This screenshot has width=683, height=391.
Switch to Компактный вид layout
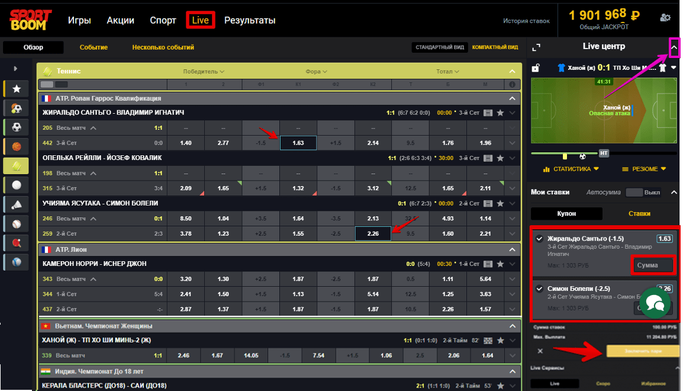[x=495, y=47]
